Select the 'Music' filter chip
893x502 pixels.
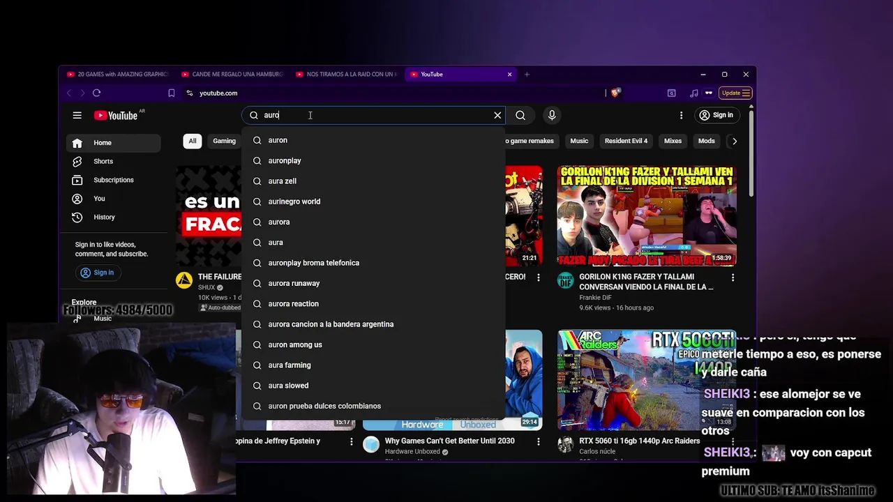(579, 141)
